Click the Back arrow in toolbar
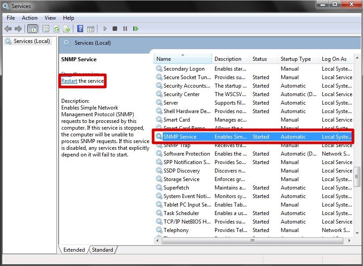 point(8,29)
